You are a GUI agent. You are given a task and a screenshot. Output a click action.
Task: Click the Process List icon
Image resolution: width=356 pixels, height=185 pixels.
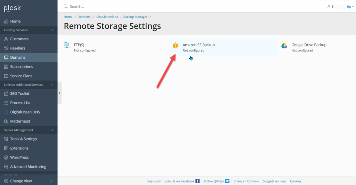(x=6, y=103)
